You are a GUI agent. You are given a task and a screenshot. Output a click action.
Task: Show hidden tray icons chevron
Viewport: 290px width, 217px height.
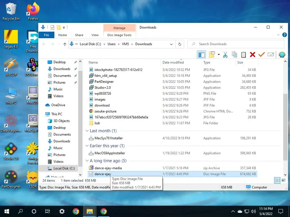[233, 211]
